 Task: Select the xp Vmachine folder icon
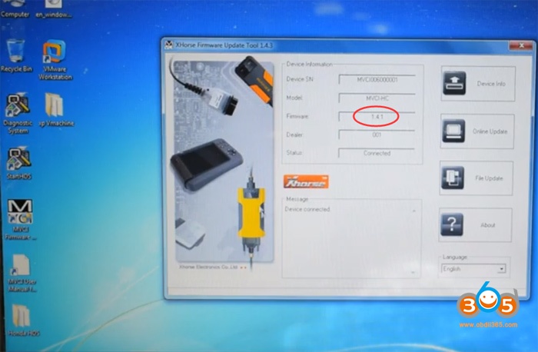click(55, 110)
